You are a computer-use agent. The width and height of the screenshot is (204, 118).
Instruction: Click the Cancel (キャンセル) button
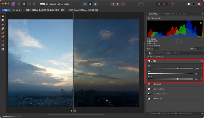click(16, 10)
